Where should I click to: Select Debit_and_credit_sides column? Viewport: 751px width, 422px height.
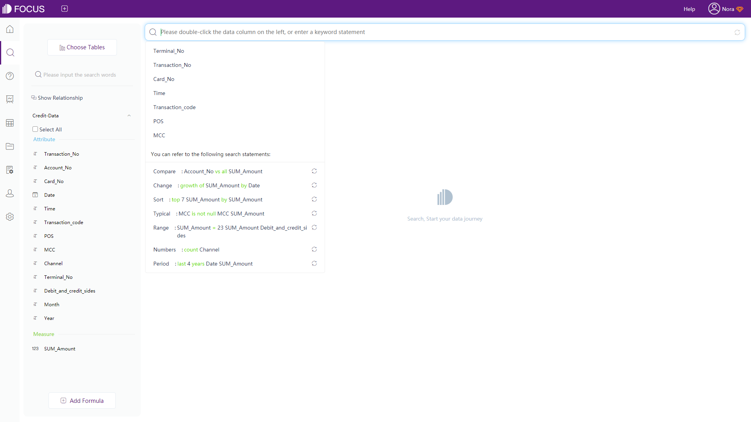coord(70,291)
